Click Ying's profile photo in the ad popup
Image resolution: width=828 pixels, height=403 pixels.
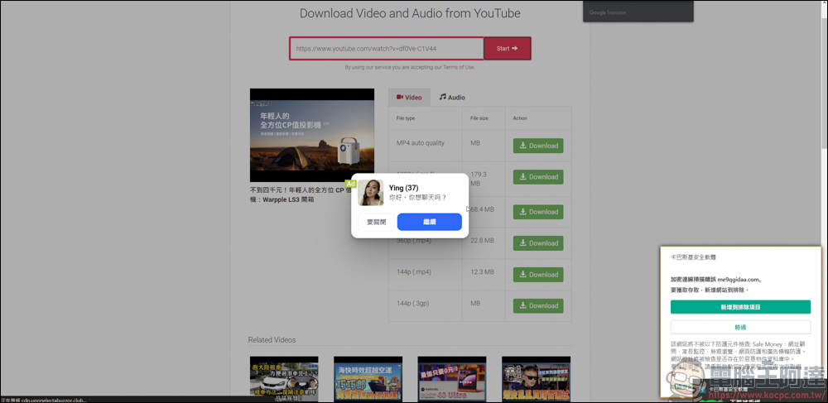(370, 193)
